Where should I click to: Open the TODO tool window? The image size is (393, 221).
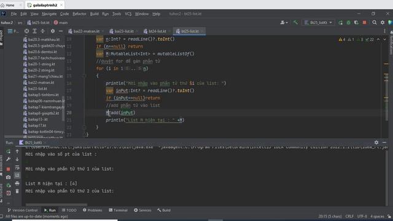(x=69, y=210)
